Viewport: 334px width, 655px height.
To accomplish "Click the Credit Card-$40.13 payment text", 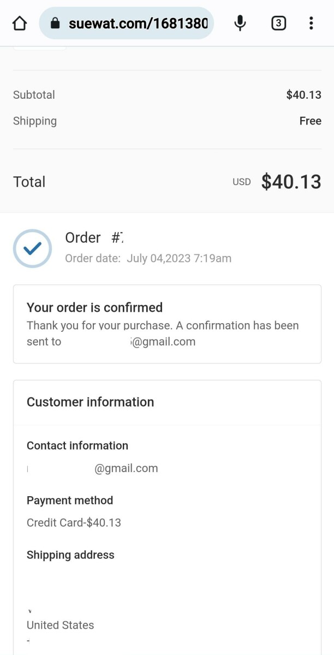I will pos(74,523).
